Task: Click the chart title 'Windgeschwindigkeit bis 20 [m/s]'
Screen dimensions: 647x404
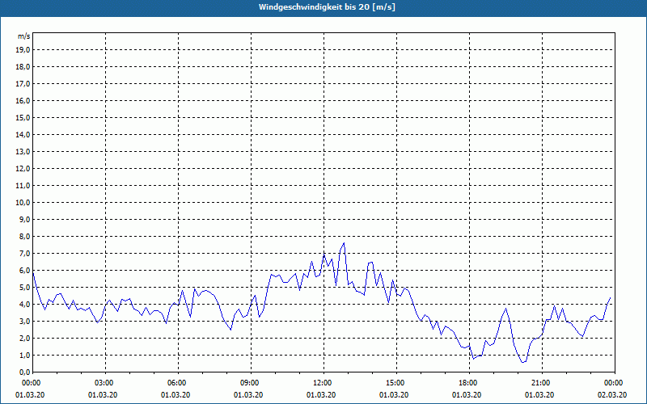Action: (327, 7)
